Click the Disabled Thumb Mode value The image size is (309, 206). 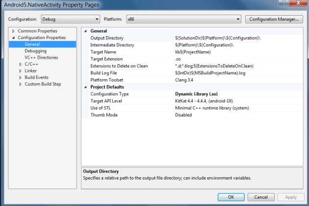click(238, 115)
